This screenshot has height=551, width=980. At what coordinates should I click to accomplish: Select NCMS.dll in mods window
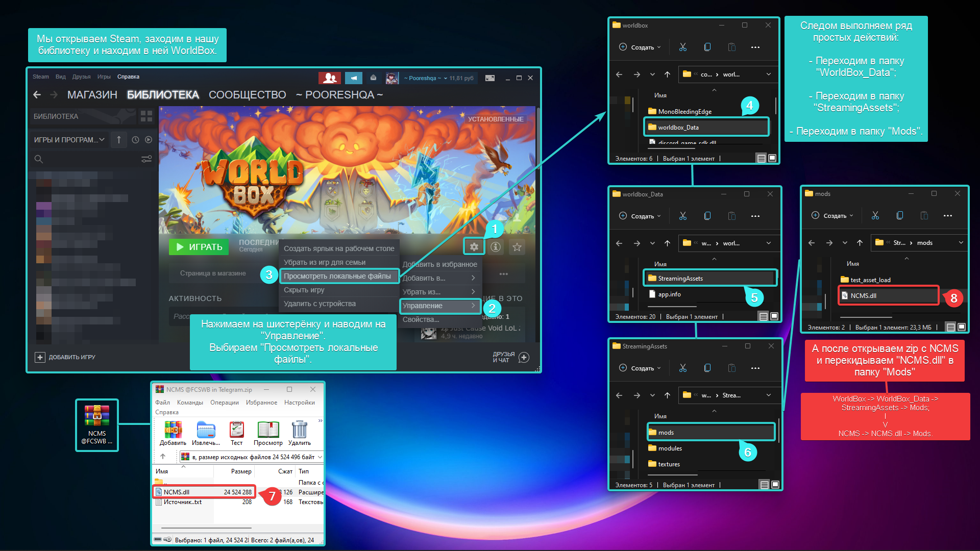pyautogui.click(x=889, y=295)
